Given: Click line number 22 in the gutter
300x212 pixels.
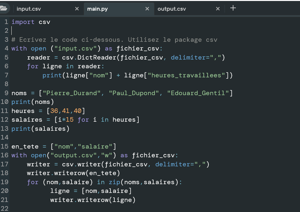Looking at the screenshot, I should click(5, 209).
